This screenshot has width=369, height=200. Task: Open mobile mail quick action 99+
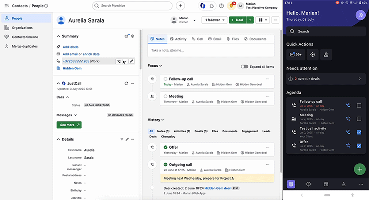tap(296, 55)
